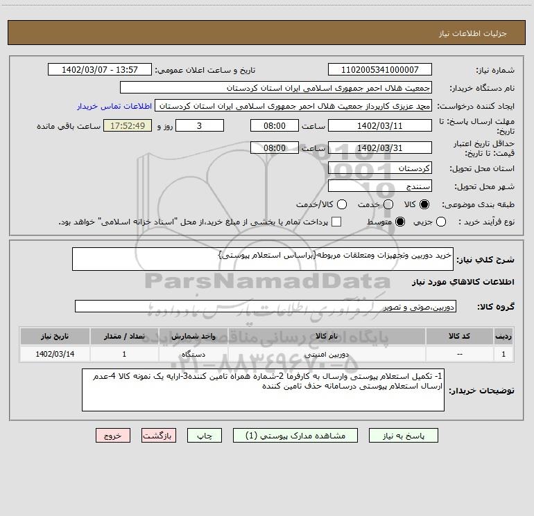This screenshot has height=516, width=534.
Task: Click the announcement date field 1402/03/07 - 13:57
Action: pos(100,70)
